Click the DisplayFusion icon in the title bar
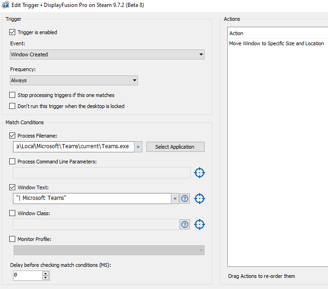Viewport: 328px width, 289px height. point(5,5)
